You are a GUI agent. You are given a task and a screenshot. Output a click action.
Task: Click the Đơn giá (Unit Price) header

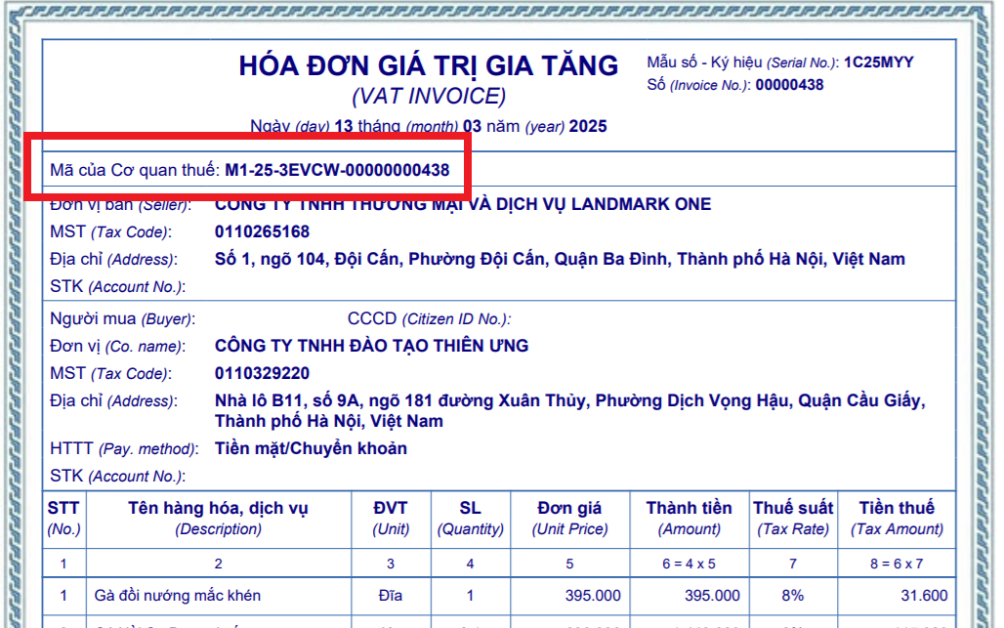[569, 518]
